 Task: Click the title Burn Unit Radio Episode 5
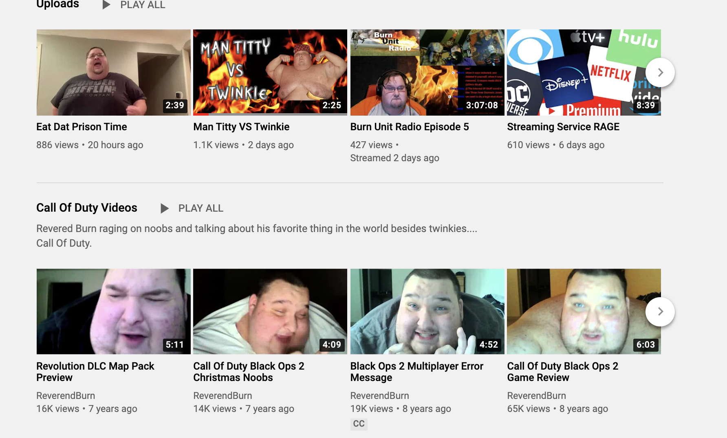(x=410, y=127)
